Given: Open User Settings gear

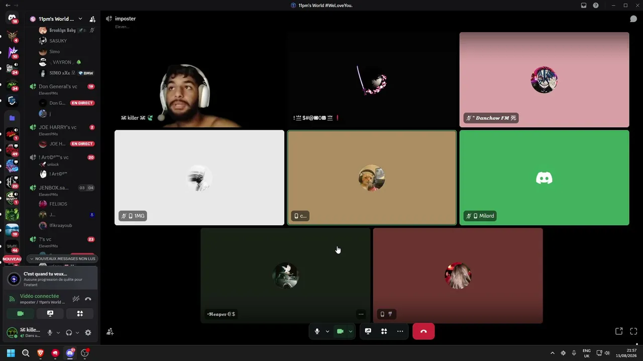Looking at the screenshot, I should coord(88,332).
